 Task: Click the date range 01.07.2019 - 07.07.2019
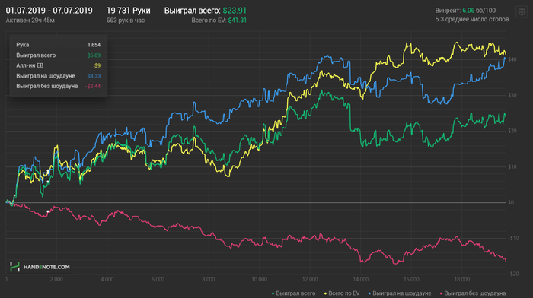click(x=49, y=11)
